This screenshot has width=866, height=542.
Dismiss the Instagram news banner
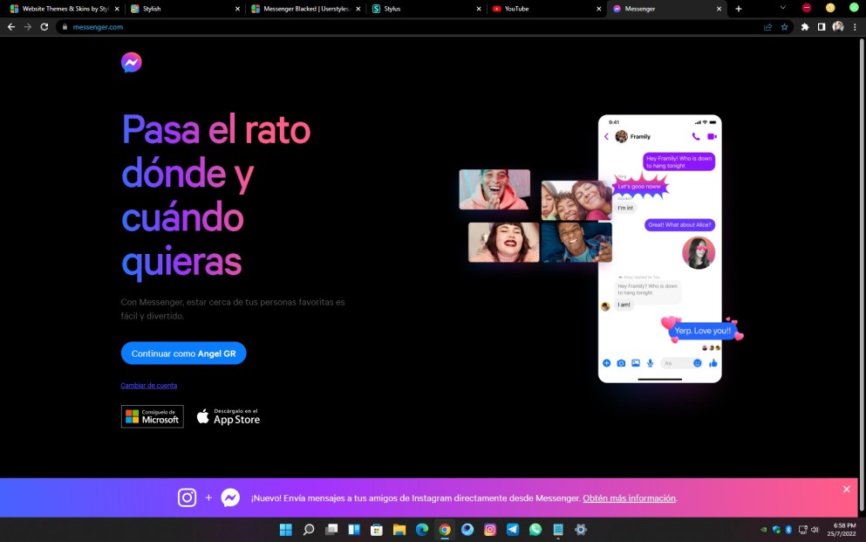846,489
